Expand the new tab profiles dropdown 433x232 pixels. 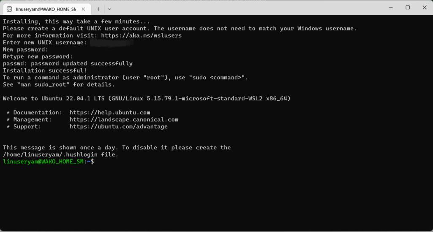[x=109, y=9]
